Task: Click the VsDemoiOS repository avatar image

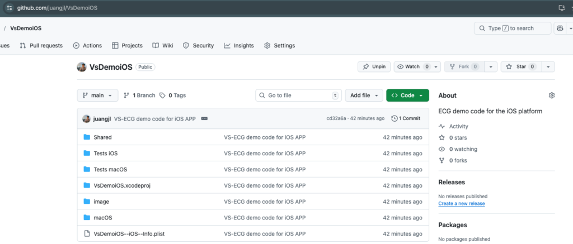Action: [82, 67]
